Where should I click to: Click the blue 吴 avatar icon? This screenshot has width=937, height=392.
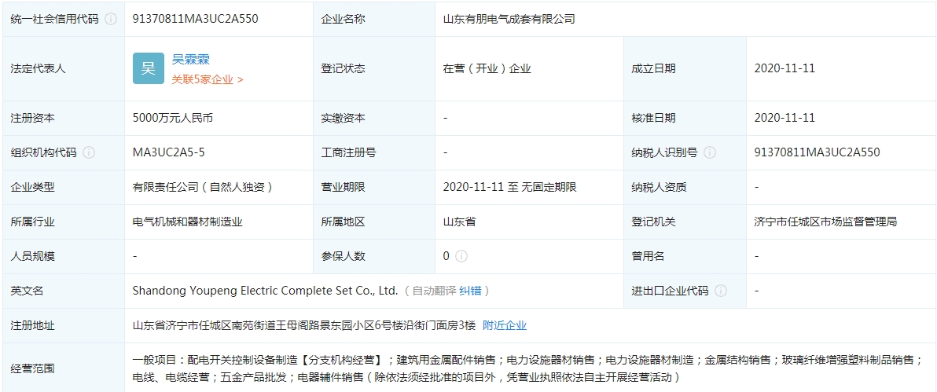(148, 68)
